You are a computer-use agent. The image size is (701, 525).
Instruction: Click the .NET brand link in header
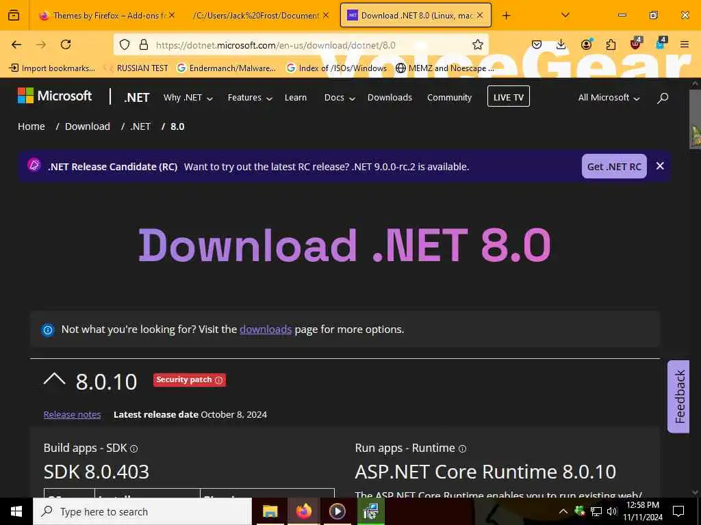[x=137, y=97]
